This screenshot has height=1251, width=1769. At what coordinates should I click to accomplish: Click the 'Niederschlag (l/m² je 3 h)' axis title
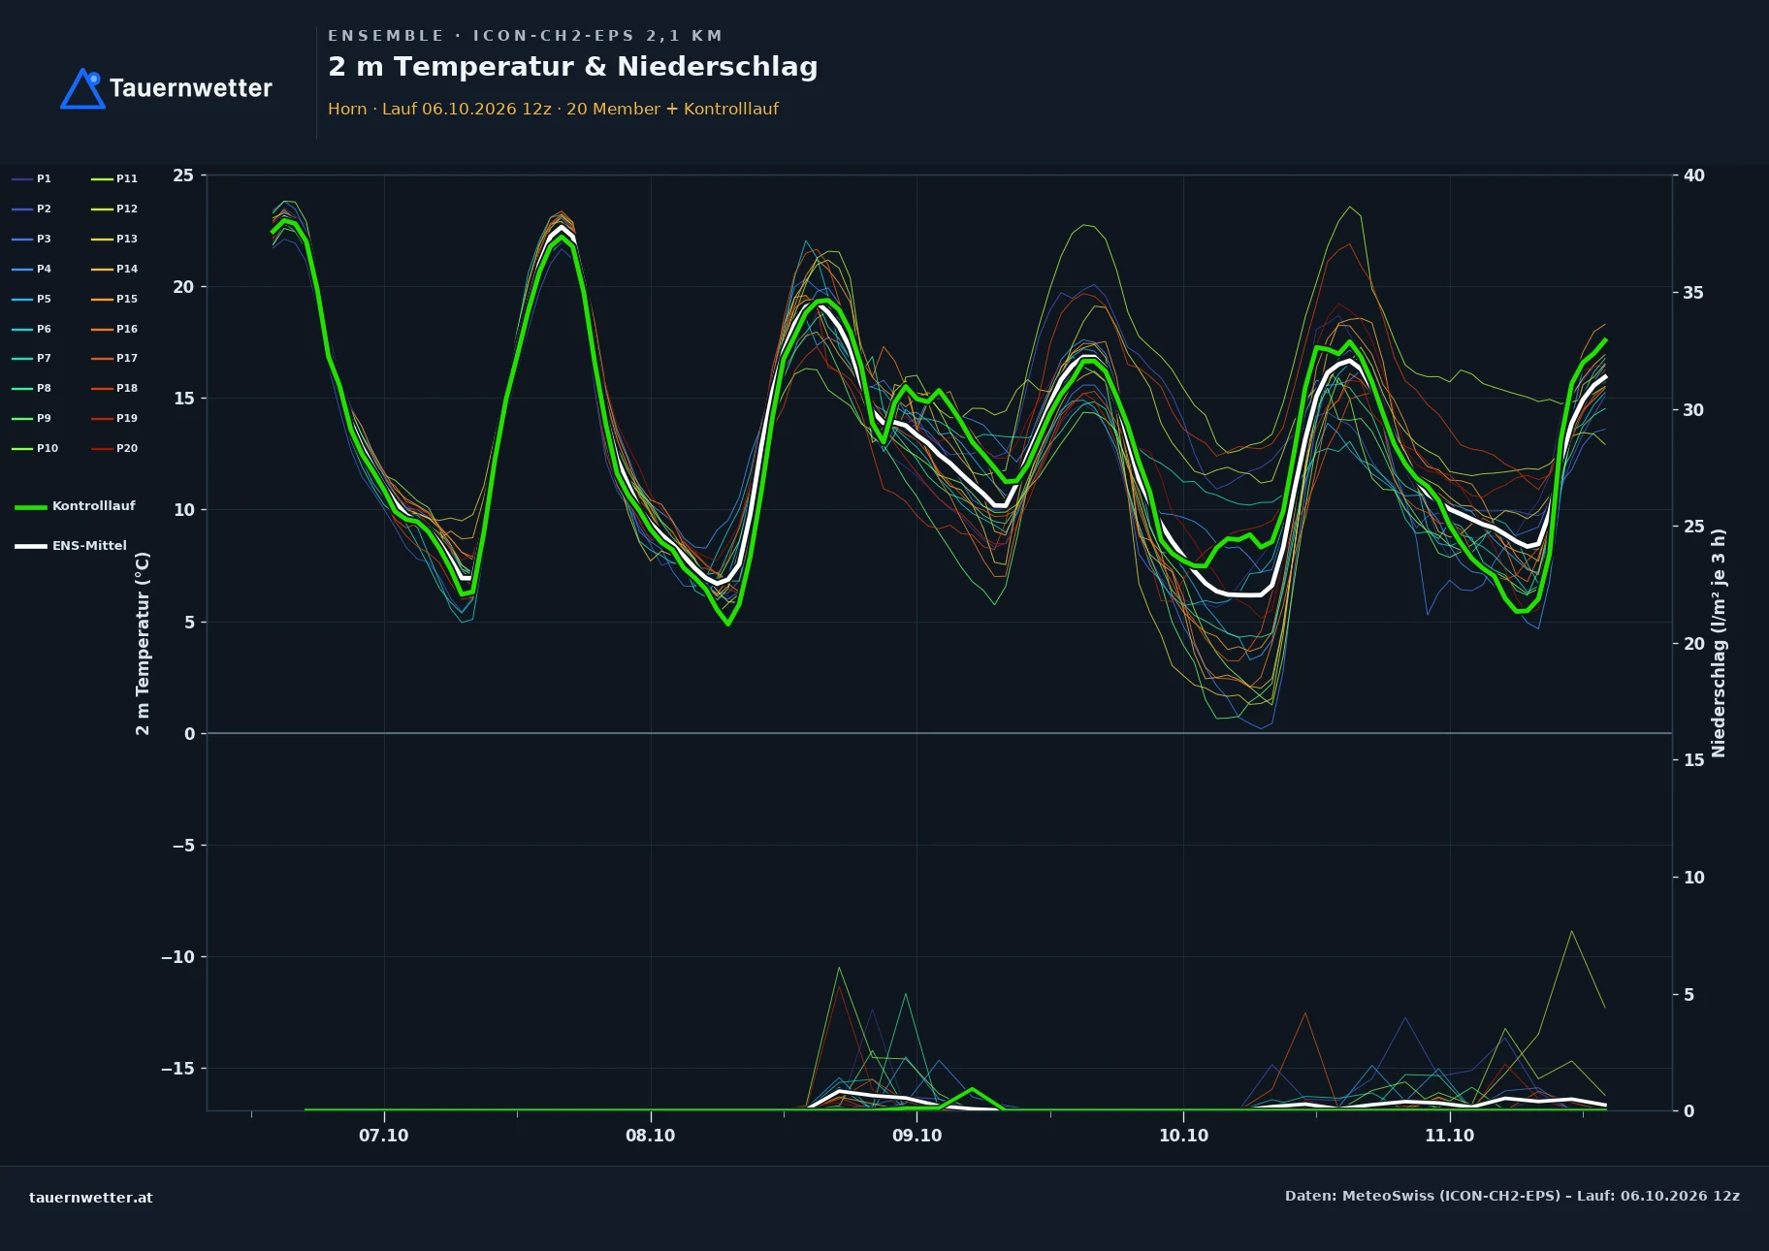pos(1719,643)
